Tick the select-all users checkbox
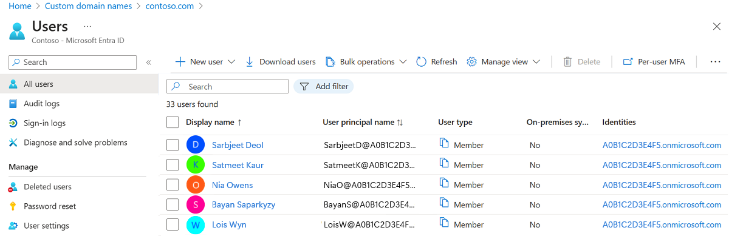The image size is (729, 236). coord(173,123)
